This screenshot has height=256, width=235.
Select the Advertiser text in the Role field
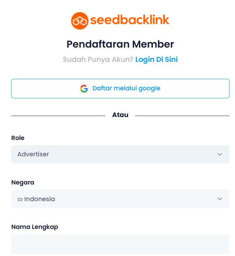(33, 154)
